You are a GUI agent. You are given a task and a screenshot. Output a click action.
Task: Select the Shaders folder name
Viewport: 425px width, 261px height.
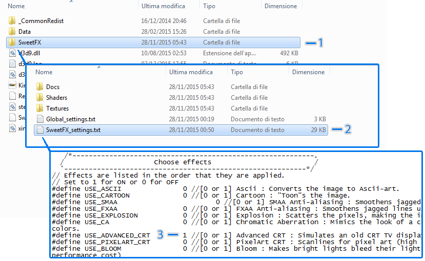coord(56,98)
